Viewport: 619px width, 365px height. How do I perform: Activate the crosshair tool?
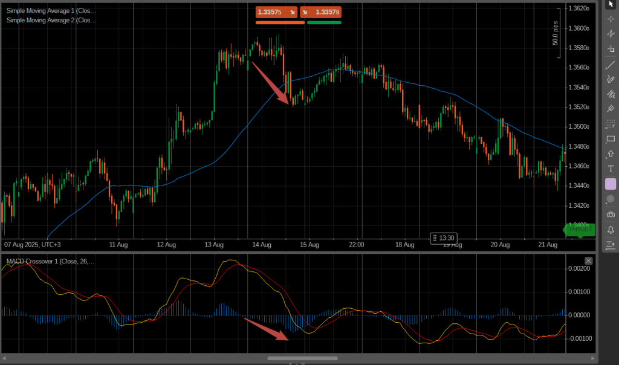[x=611, y=19]
